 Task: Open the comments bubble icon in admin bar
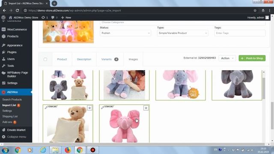(x=53, y=18)
